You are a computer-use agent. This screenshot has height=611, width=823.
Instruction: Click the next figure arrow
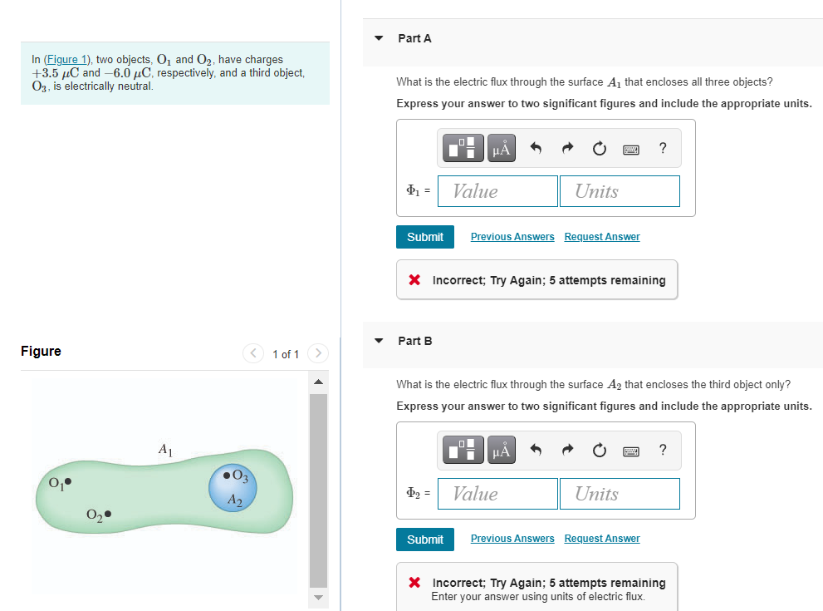tap(317, 353)
